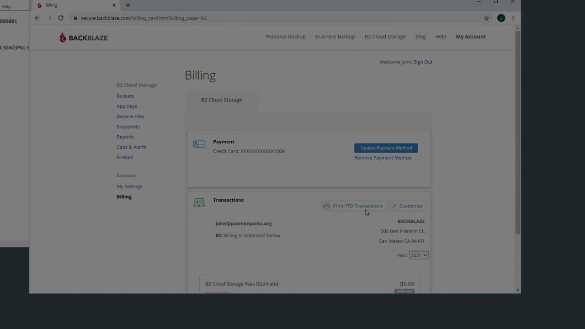This screenshot has width=585, height=329.
Task: Reload the page with the refresh icon
Action: [x=60, y=18]
